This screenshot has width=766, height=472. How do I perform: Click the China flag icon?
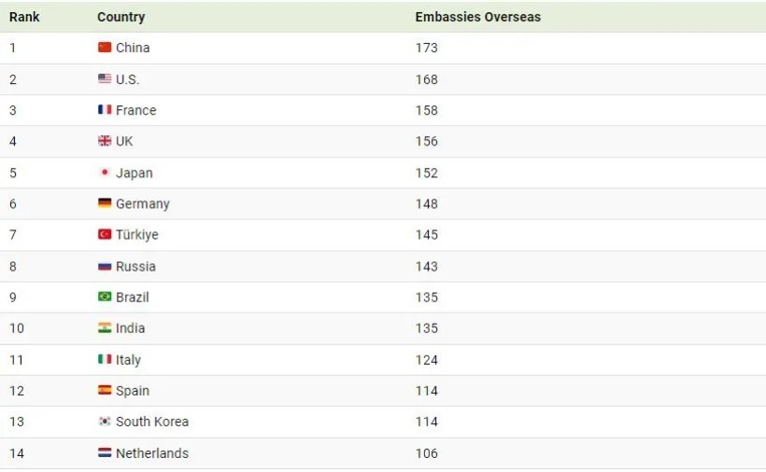[x=105, y=48]
